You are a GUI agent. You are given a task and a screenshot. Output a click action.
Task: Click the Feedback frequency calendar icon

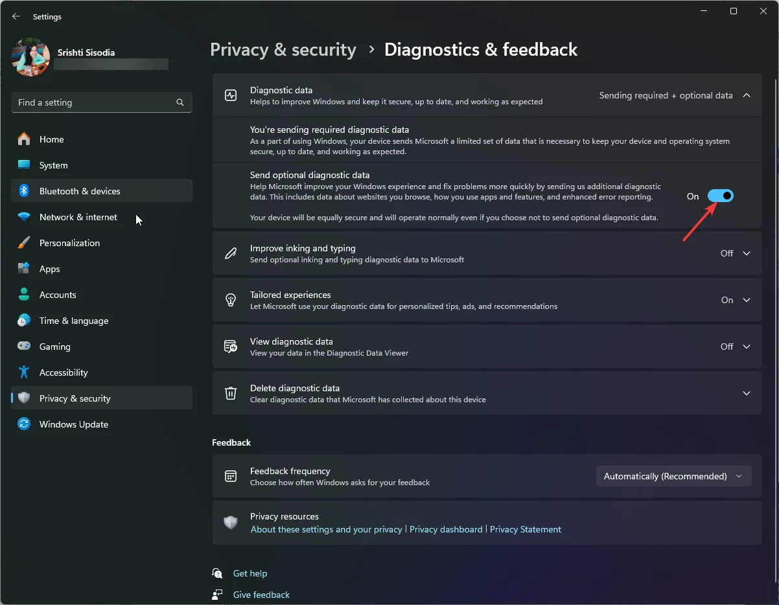pyautogui.click(x=231, y=476)
